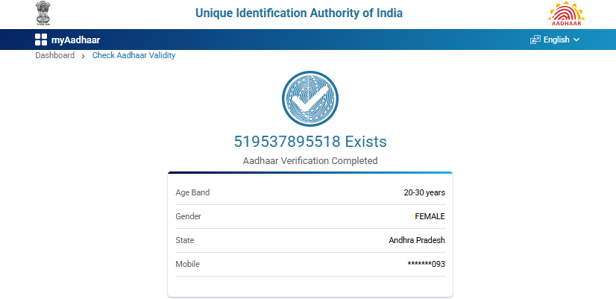The image size is (616, 299).
Task: Click the Aadhaar Verification Completed text
Action: point(310,160)
